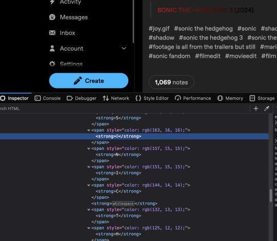Switch to the Storage tab
This screenshot has width=277, height=241.
(x=262, y=98)
